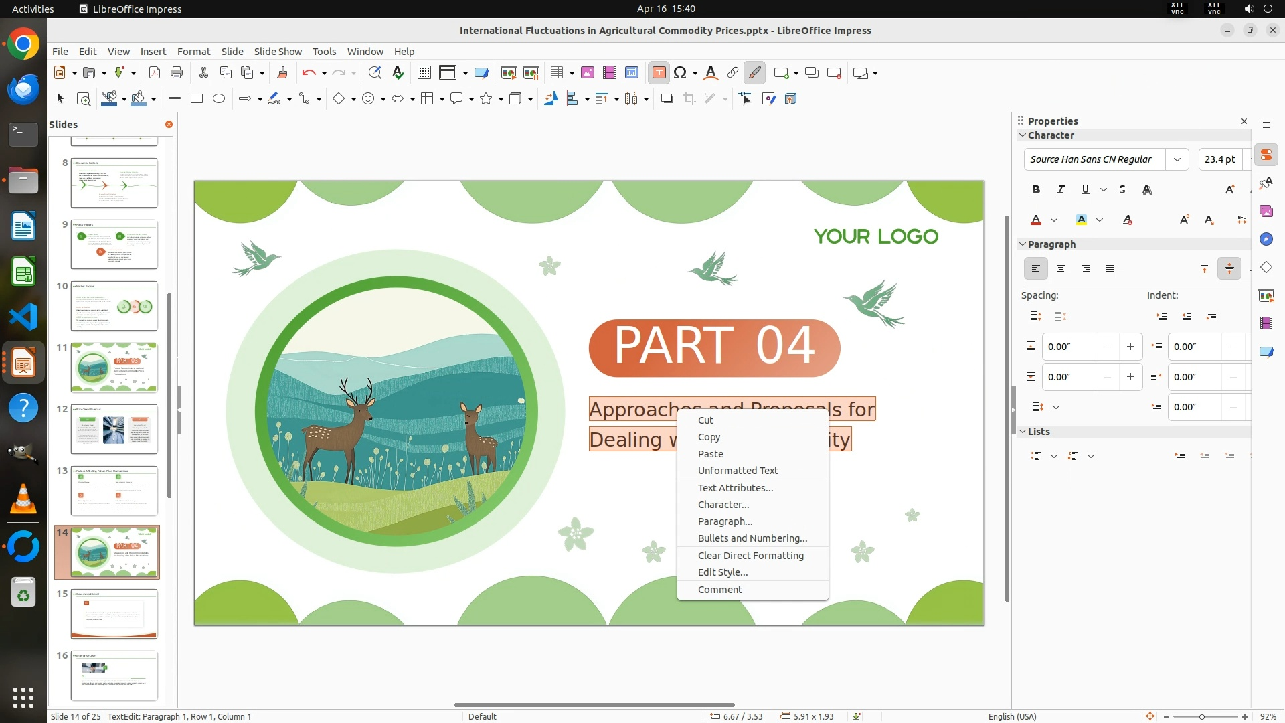Open the sidebar Gallery panel icon
Viewport: 1285px width, 723px height.
[1266, 212]
